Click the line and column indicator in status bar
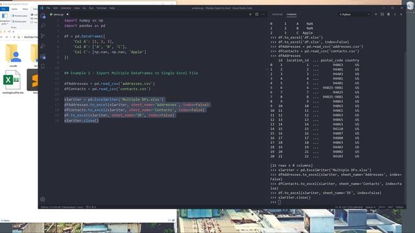The height and width of the screenshot is (233, 415). tap(349, 207)
